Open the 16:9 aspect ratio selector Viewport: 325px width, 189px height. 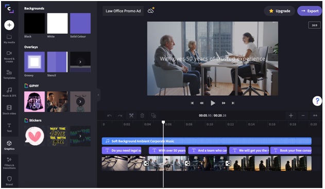click(314, 25)
